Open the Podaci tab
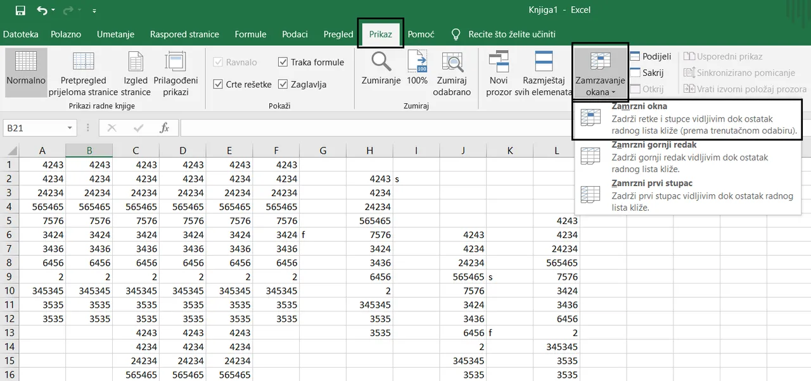The width and height of the screenshot is (811, 381). coord(295,34)
